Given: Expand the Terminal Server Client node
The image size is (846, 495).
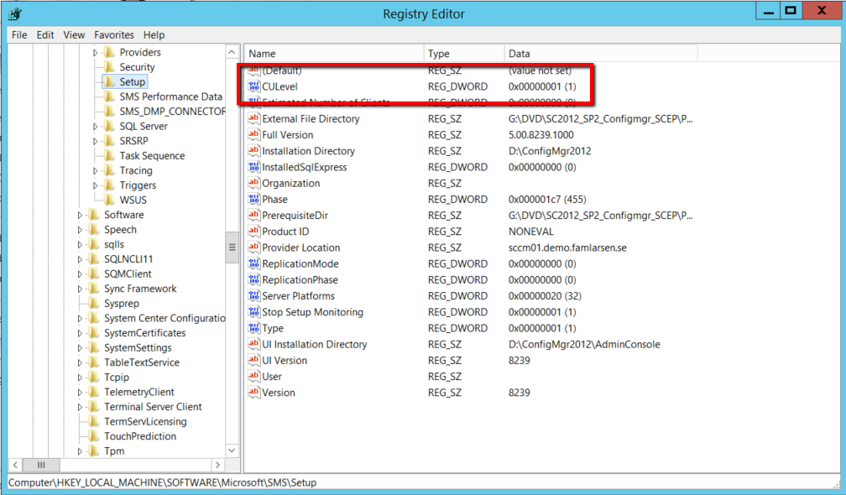Looking at the screenshot, I should pos(81,407).
